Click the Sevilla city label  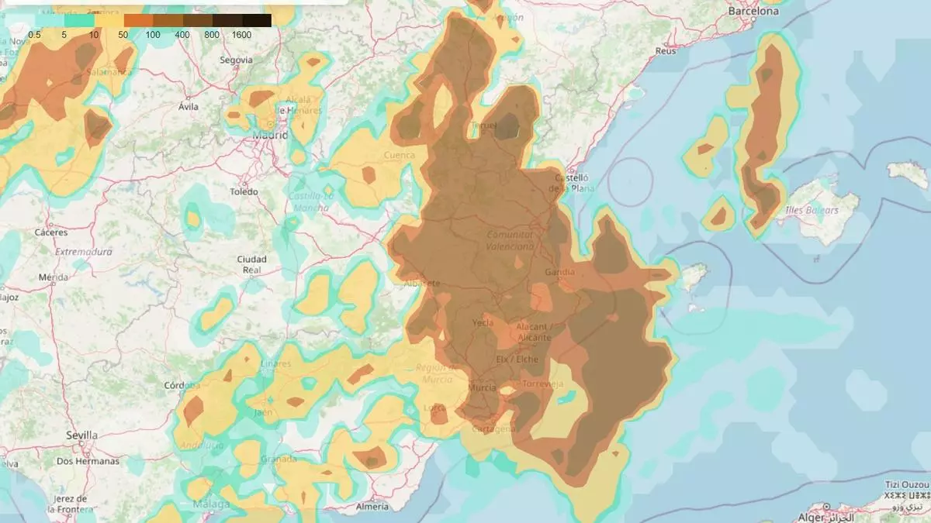[x=81, y=435]
